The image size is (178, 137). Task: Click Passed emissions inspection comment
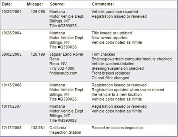coord(117,128)
